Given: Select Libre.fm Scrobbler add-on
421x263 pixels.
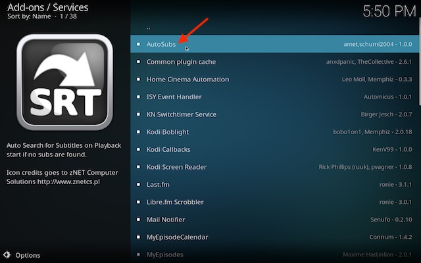Looking at the screenshot, I should tap(274, 202).
